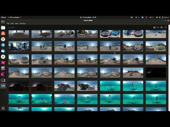170x127 pixels.
Task: Click the app icon at the top of the dock
Action: coord(3,22)
